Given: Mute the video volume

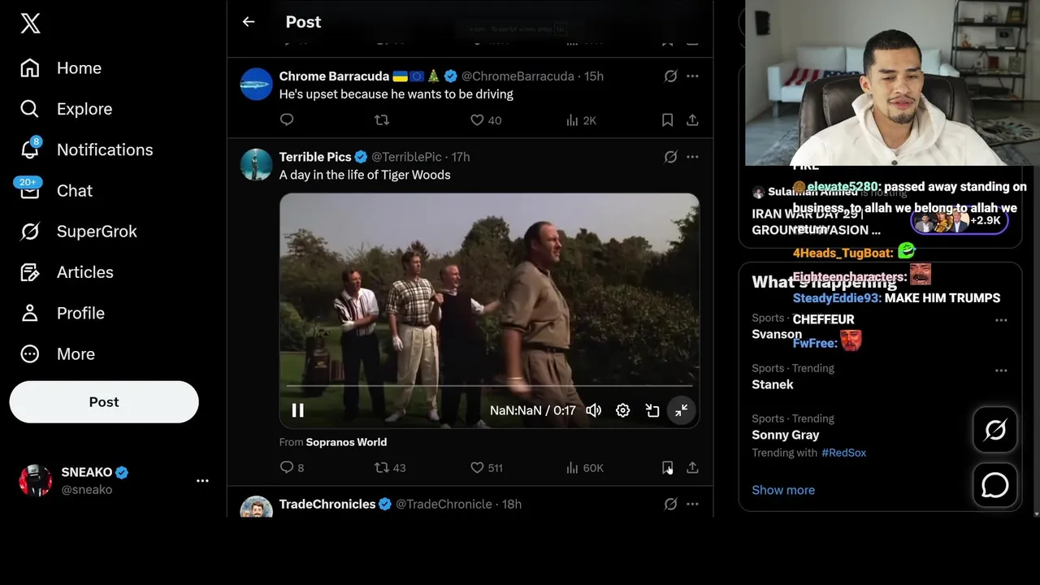Looking at the screenshot, I should 594,410.
